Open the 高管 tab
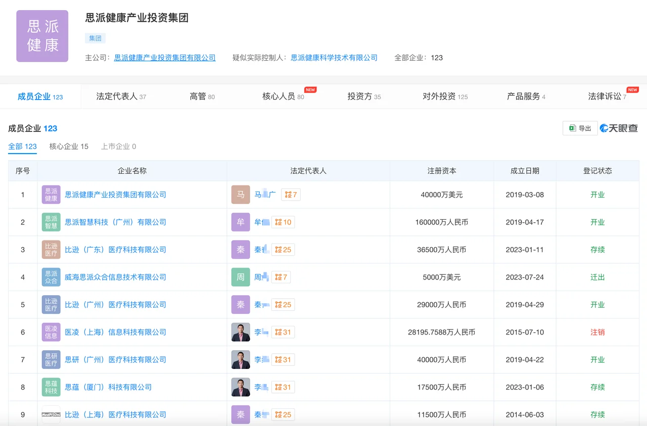647x426 pixels. coord(202,97)
